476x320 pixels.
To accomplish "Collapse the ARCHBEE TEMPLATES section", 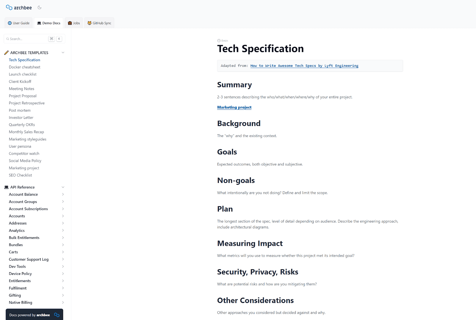I will 63,53.
